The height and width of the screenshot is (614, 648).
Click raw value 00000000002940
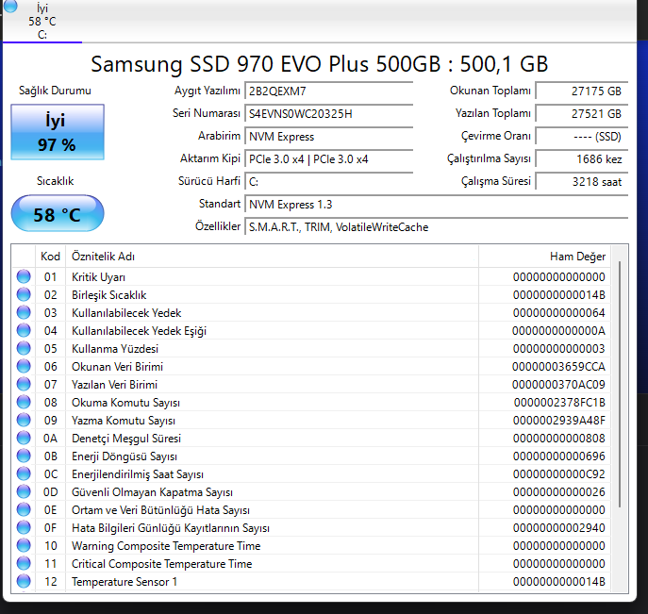coord(559,528)
